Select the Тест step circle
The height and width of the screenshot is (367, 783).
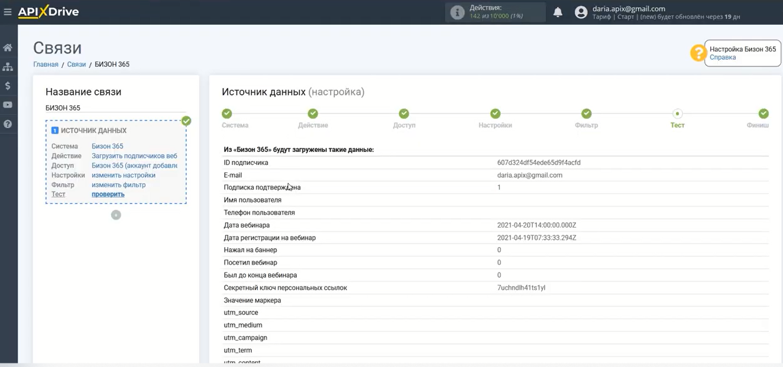[x=678, y=113]
